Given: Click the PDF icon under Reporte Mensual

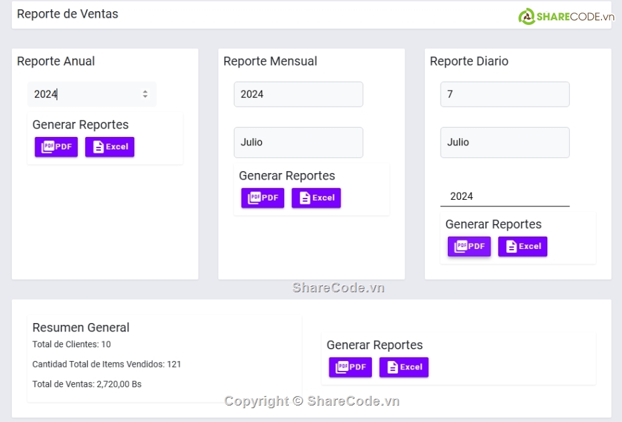Looking at the screenshot, I should tap(255, 198).
